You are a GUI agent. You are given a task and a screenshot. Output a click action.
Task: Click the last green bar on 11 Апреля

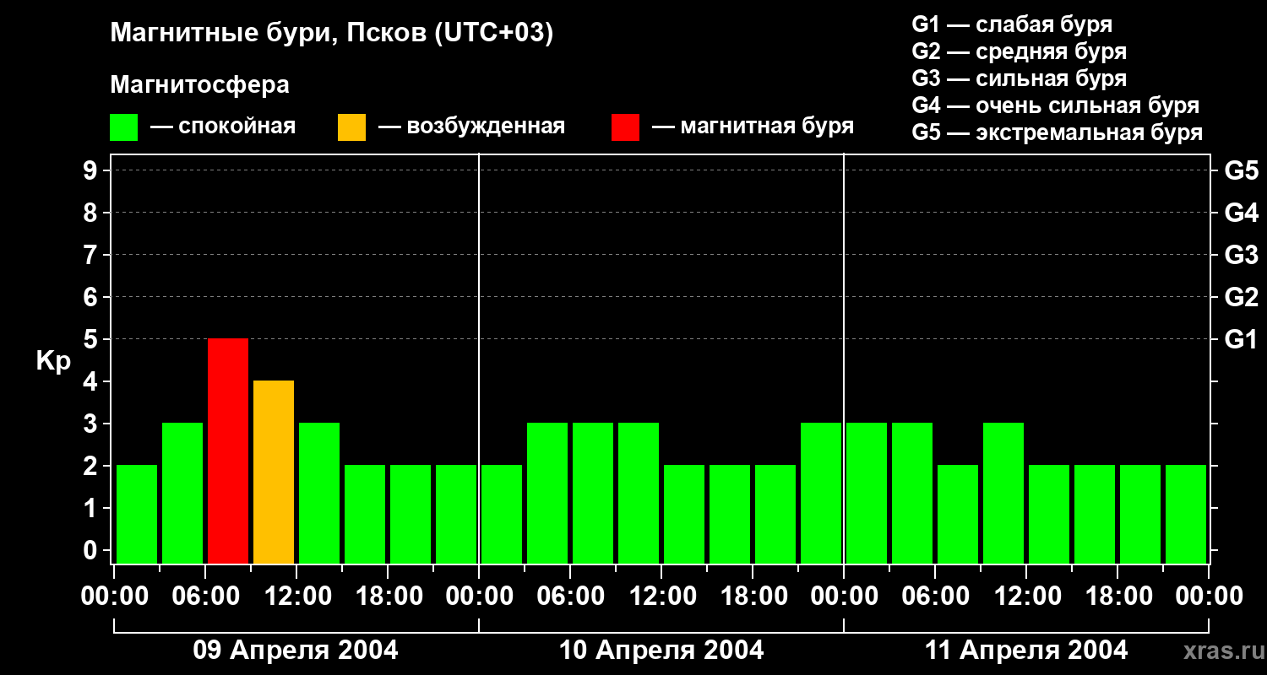(x=1186, y=514)
